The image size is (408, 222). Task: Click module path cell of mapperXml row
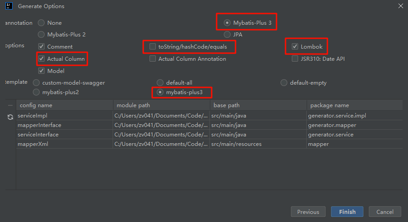pos(161,144)
